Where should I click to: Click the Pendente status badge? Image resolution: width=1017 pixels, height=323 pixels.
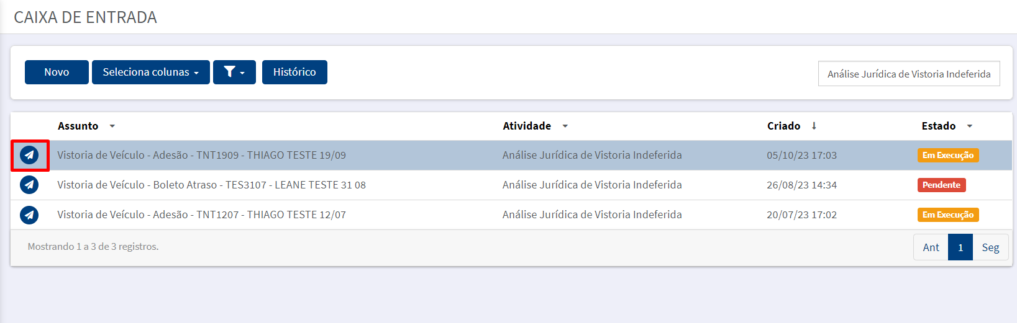941,185
